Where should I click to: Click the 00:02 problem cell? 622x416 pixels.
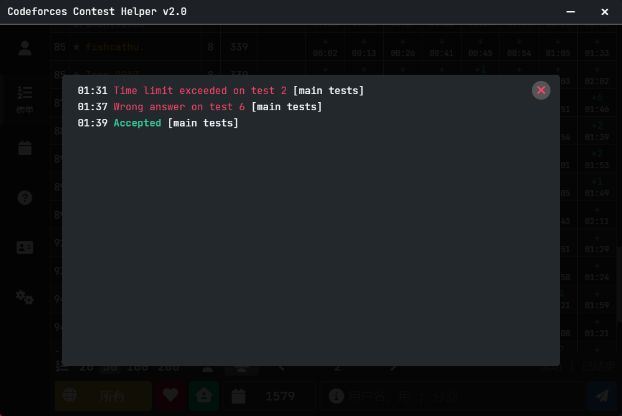click(325, 47)
